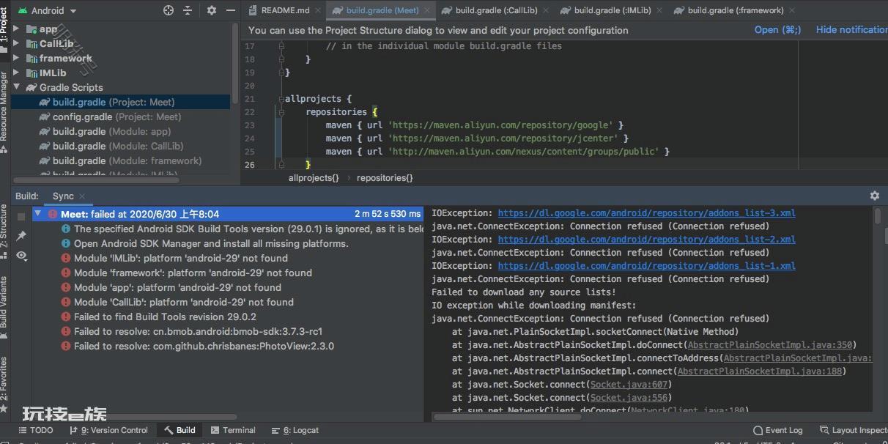Expand the app module node

coord(16,29)
